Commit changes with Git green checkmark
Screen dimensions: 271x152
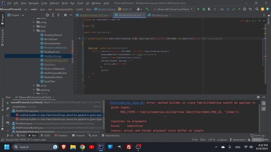233,9
